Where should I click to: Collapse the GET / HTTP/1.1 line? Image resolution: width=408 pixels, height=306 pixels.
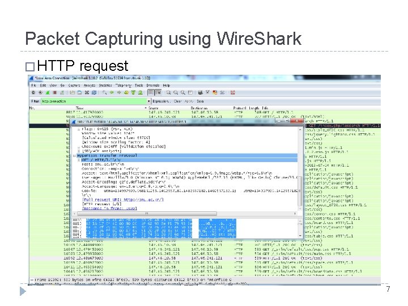point(79,160)
